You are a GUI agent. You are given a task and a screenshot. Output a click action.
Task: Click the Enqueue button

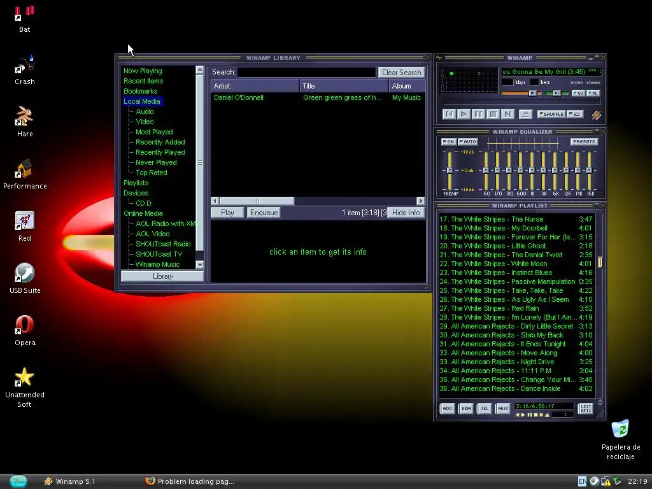264,213
